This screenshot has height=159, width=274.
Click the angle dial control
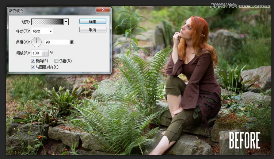tap(37, 42)
